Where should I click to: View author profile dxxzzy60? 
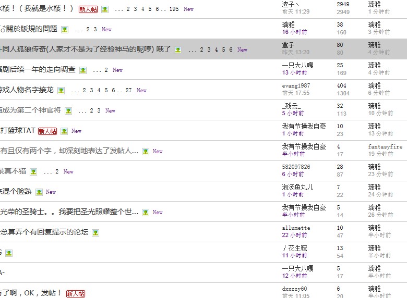tap(294, 289)
